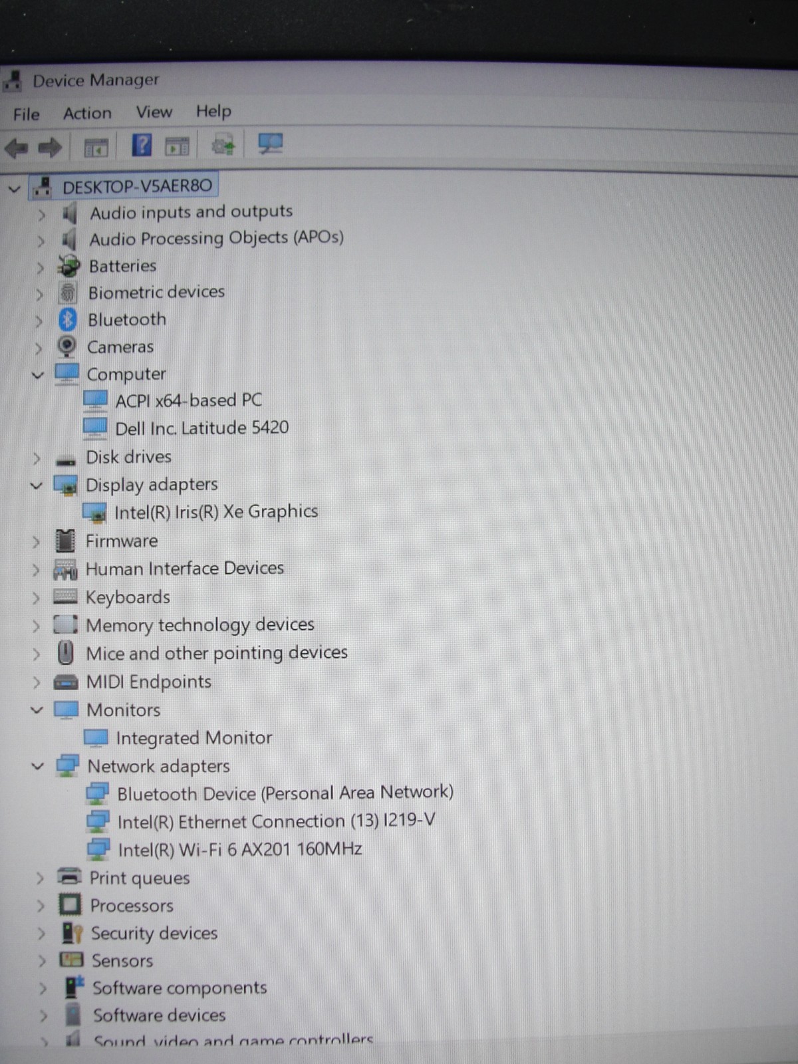
Task: Click the Sensors category icon
Action: 72,960
